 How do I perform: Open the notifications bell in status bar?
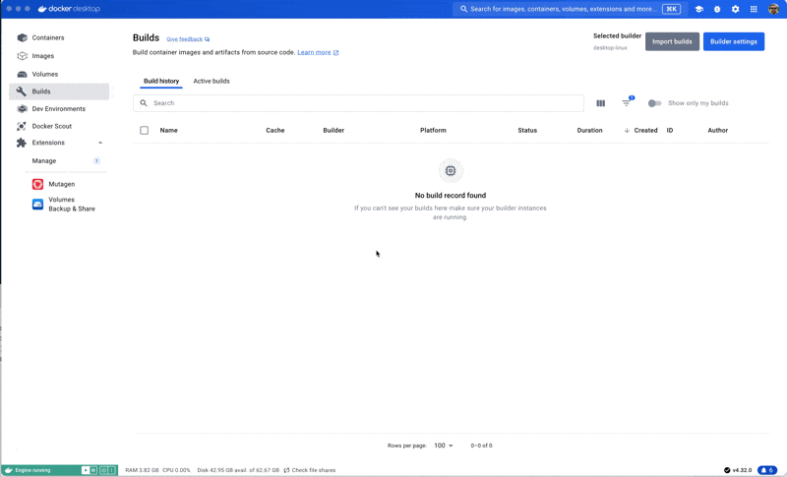pyautogui.click(x=765, y=470)
